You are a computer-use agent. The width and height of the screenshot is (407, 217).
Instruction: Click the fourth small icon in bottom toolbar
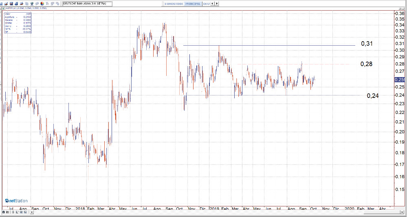pos(17,212)
